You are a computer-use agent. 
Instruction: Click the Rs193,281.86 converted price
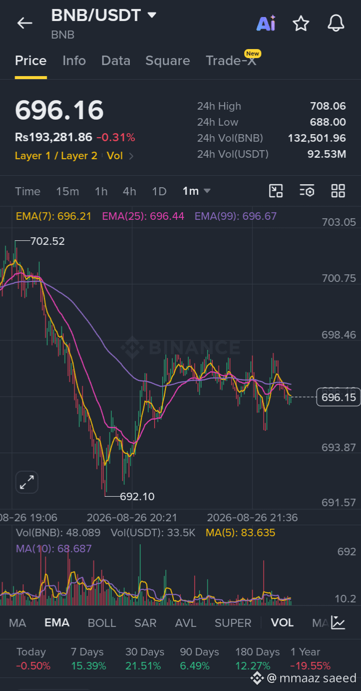coord(54,137)
